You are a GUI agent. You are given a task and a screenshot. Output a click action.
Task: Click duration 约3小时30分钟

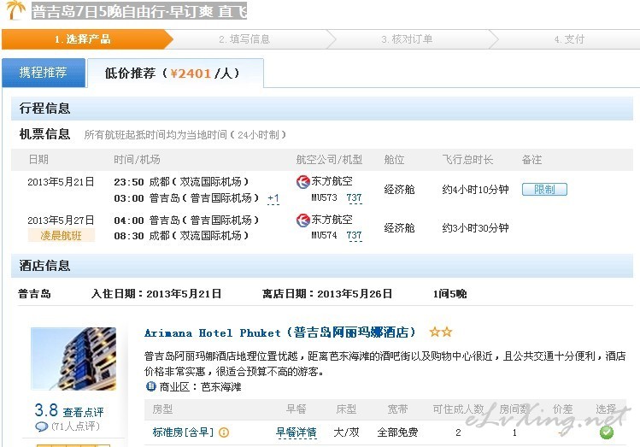475,228
